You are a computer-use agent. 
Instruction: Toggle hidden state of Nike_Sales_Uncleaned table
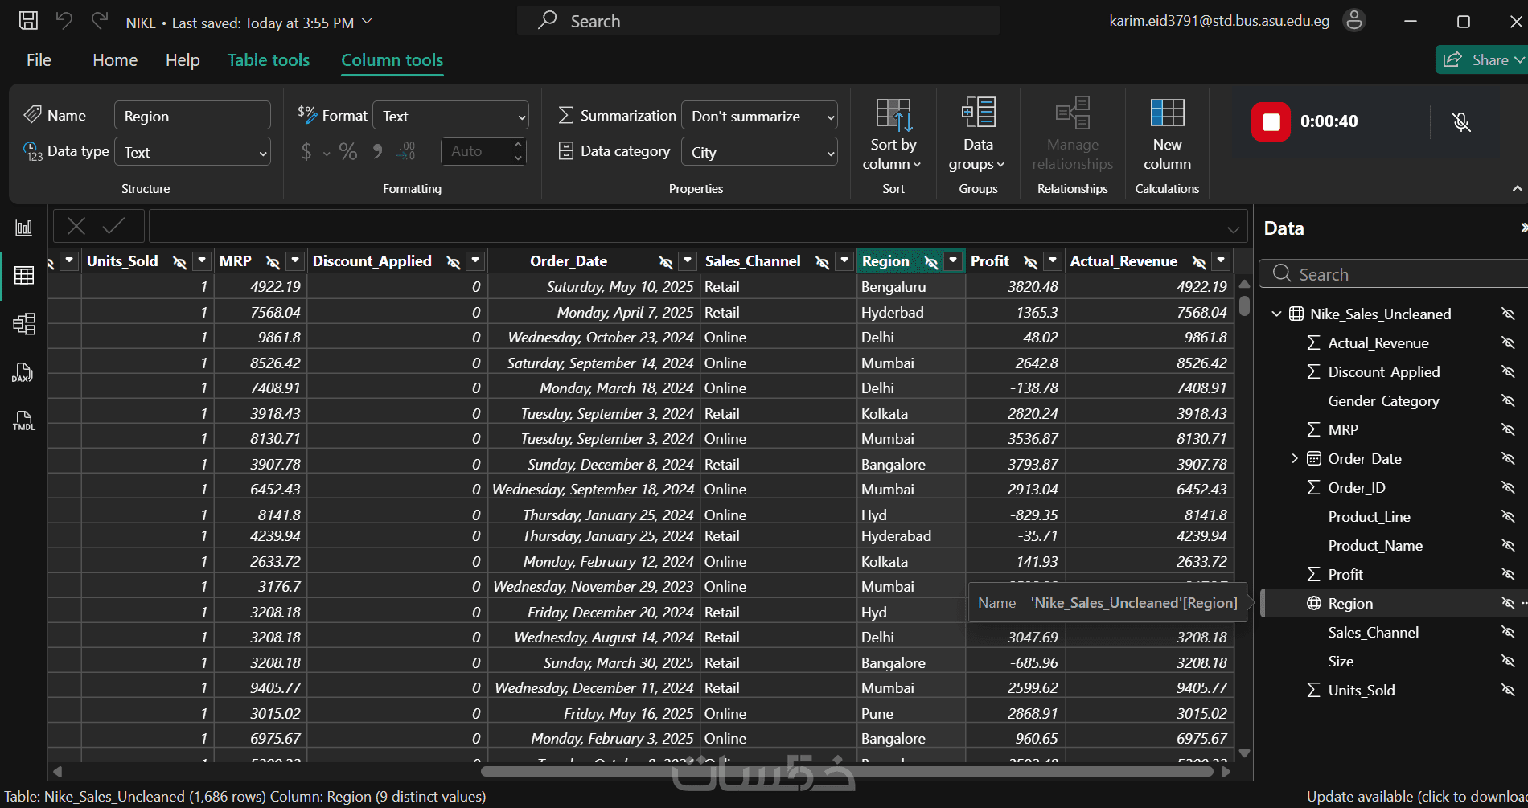(1508, 314)
